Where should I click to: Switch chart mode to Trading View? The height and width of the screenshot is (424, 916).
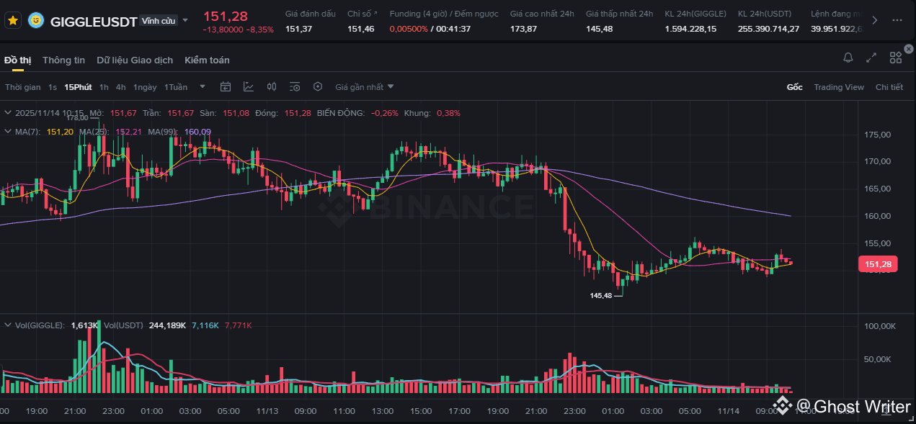838,87
